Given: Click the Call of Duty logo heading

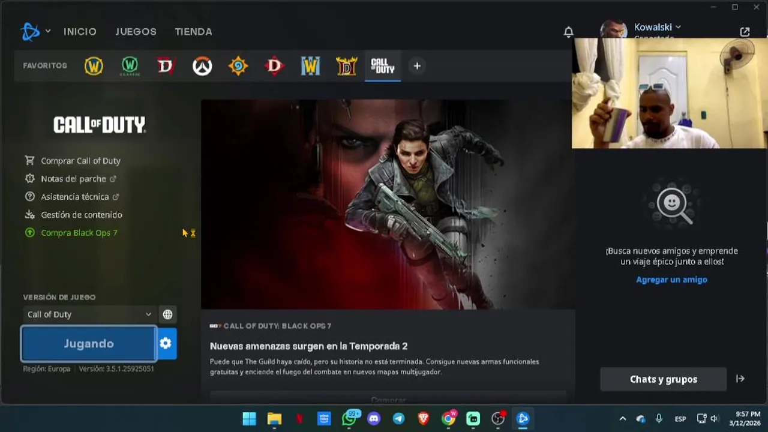Looking at the screenshot, I should pyautogui.click(x=100, y=125).
